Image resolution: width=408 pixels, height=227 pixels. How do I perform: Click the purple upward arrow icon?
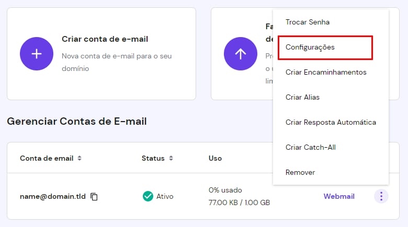[240, 54]
